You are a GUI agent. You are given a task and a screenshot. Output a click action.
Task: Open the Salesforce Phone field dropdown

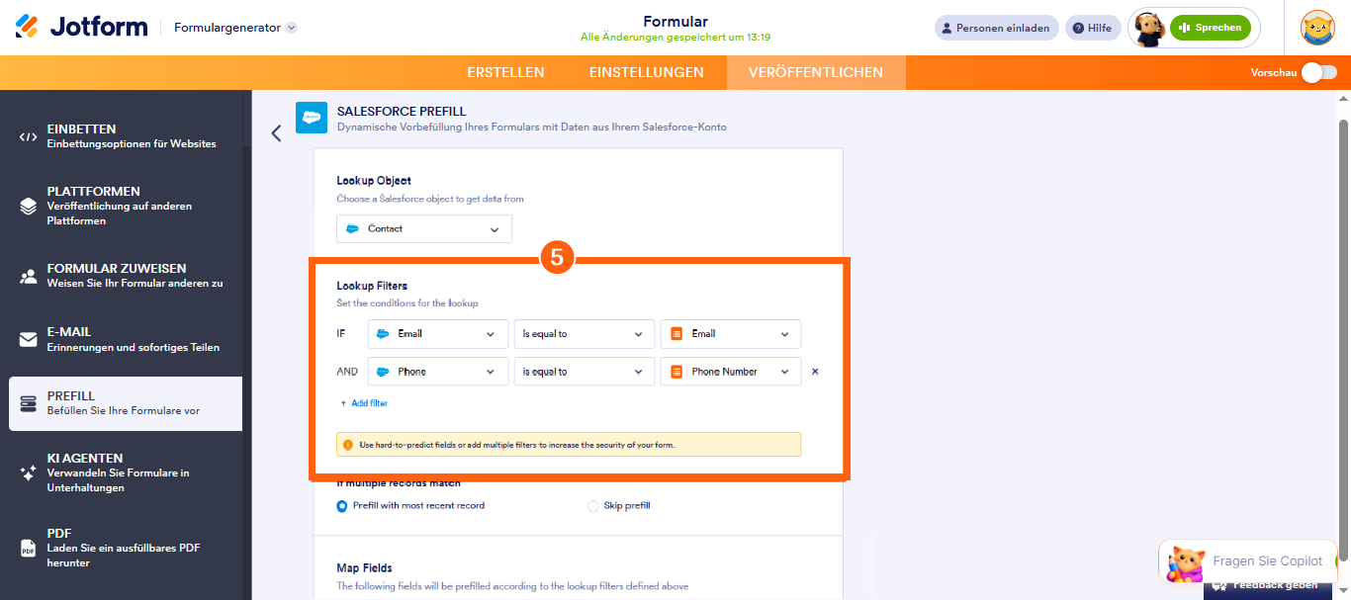click(438, 372)
